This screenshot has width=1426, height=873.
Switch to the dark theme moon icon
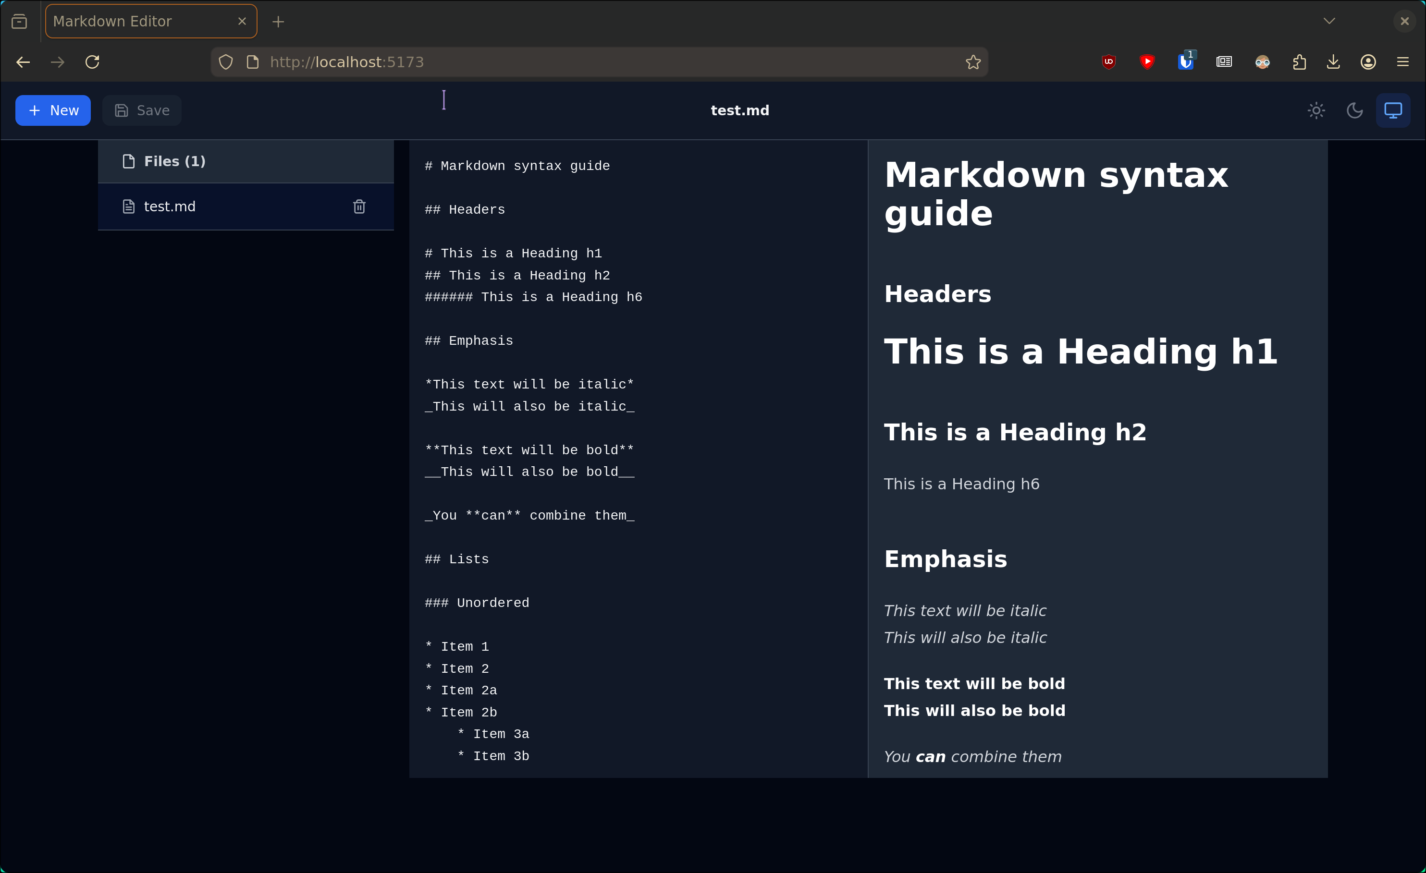[x=1354, y=110]
